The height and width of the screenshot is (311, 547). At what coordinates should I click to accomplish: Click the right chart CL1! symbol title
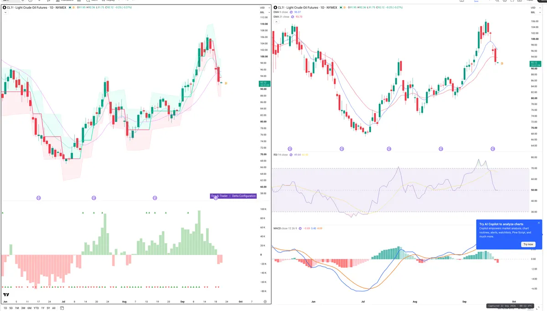point(307,7)
